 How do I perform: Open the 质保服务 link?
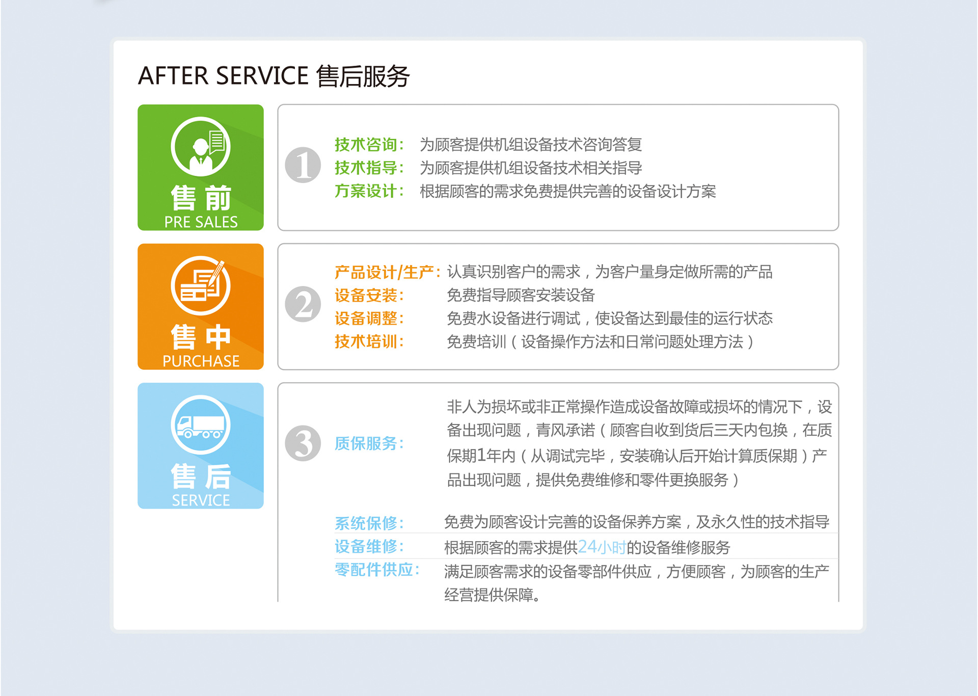pos(368,444)
